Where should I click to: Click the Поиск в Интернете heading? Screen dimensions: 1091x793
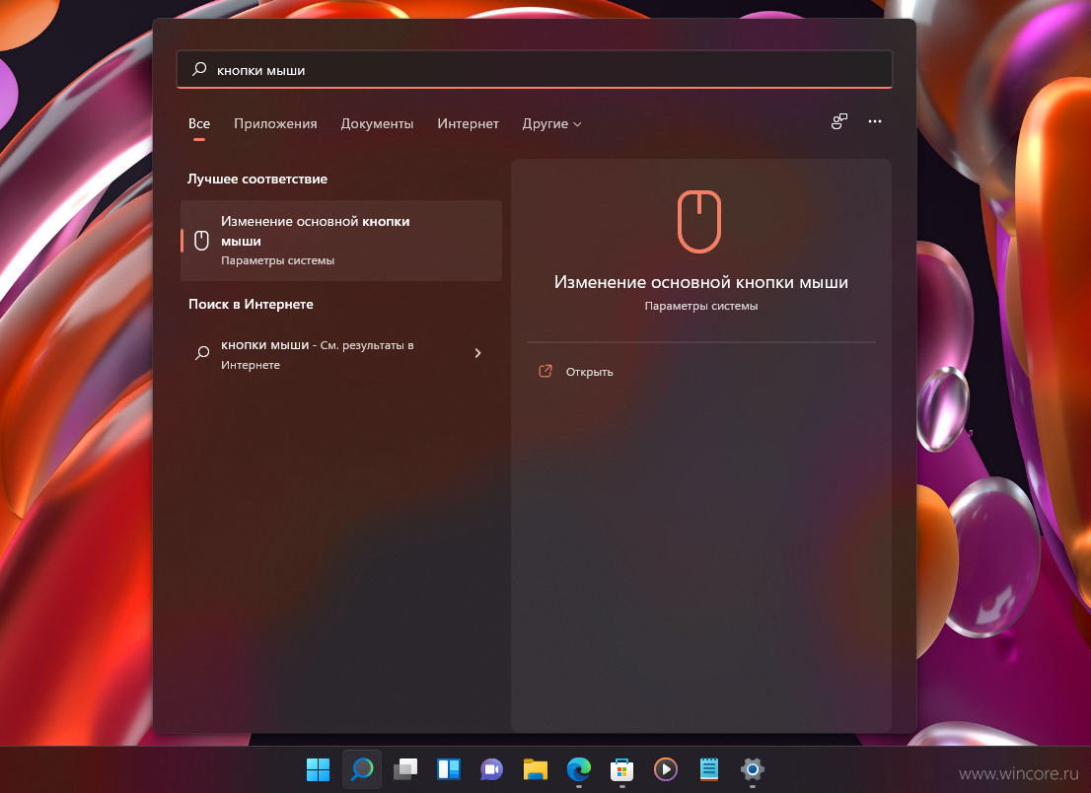(x=252, y=304)
